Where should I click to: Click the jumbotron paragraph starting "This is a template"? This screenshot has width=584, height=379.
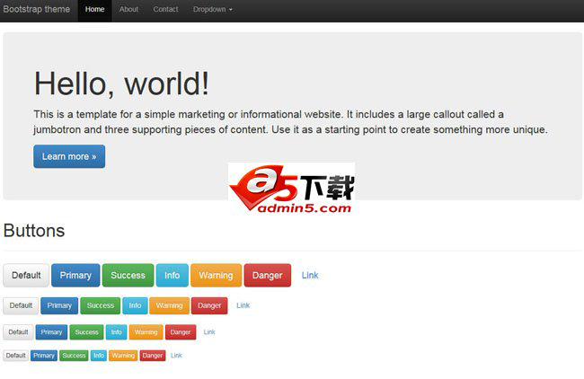point(290,122)
